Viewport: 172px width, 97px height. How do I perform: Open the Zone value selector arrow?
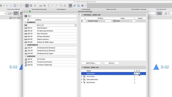pyautogui.click(x=130, y=21)
